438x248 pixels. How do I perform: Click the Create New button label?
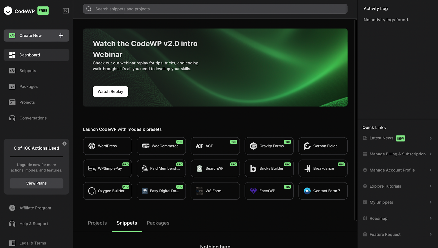click(x=30, y=36)
